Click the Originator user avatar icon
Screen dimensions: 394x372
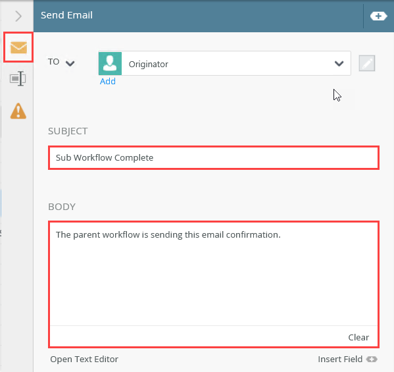coord(110,63)
